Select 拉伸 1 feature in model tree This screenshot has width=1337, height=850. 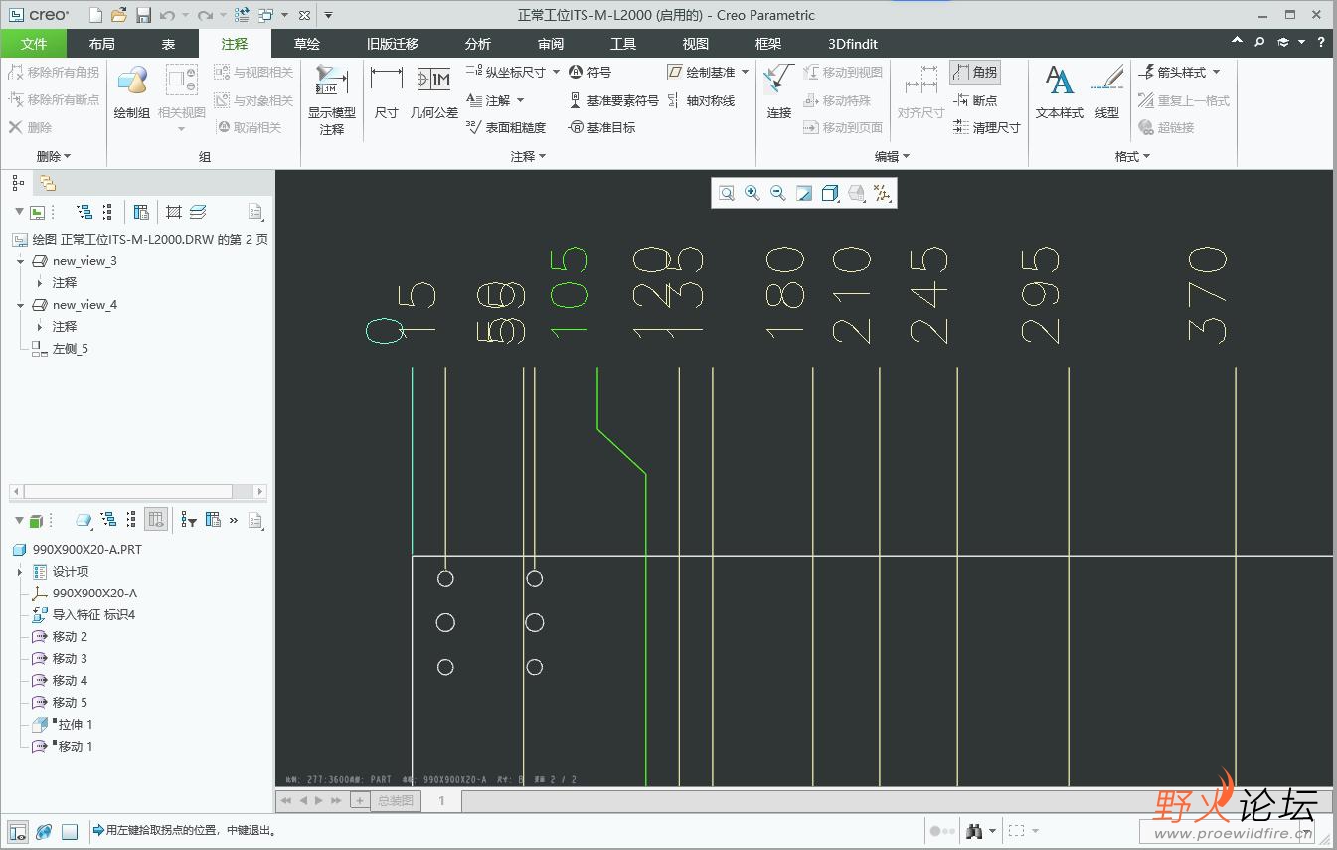pyautogui.click(x=63, y=725)
